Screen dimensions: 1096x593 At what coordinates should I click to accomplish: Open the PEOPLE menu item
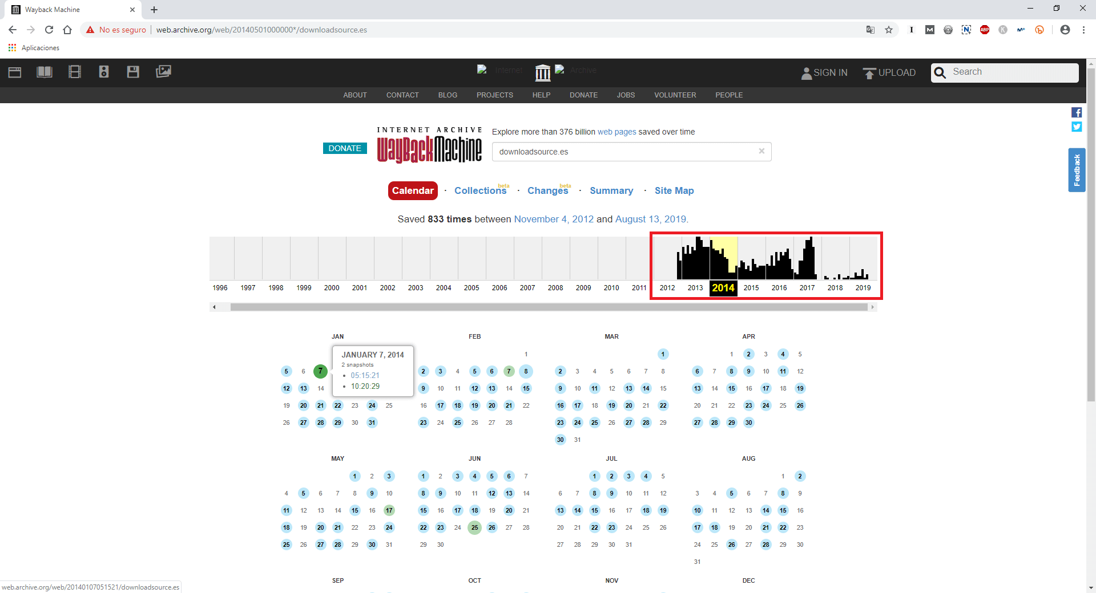click(x=729, y=95)
